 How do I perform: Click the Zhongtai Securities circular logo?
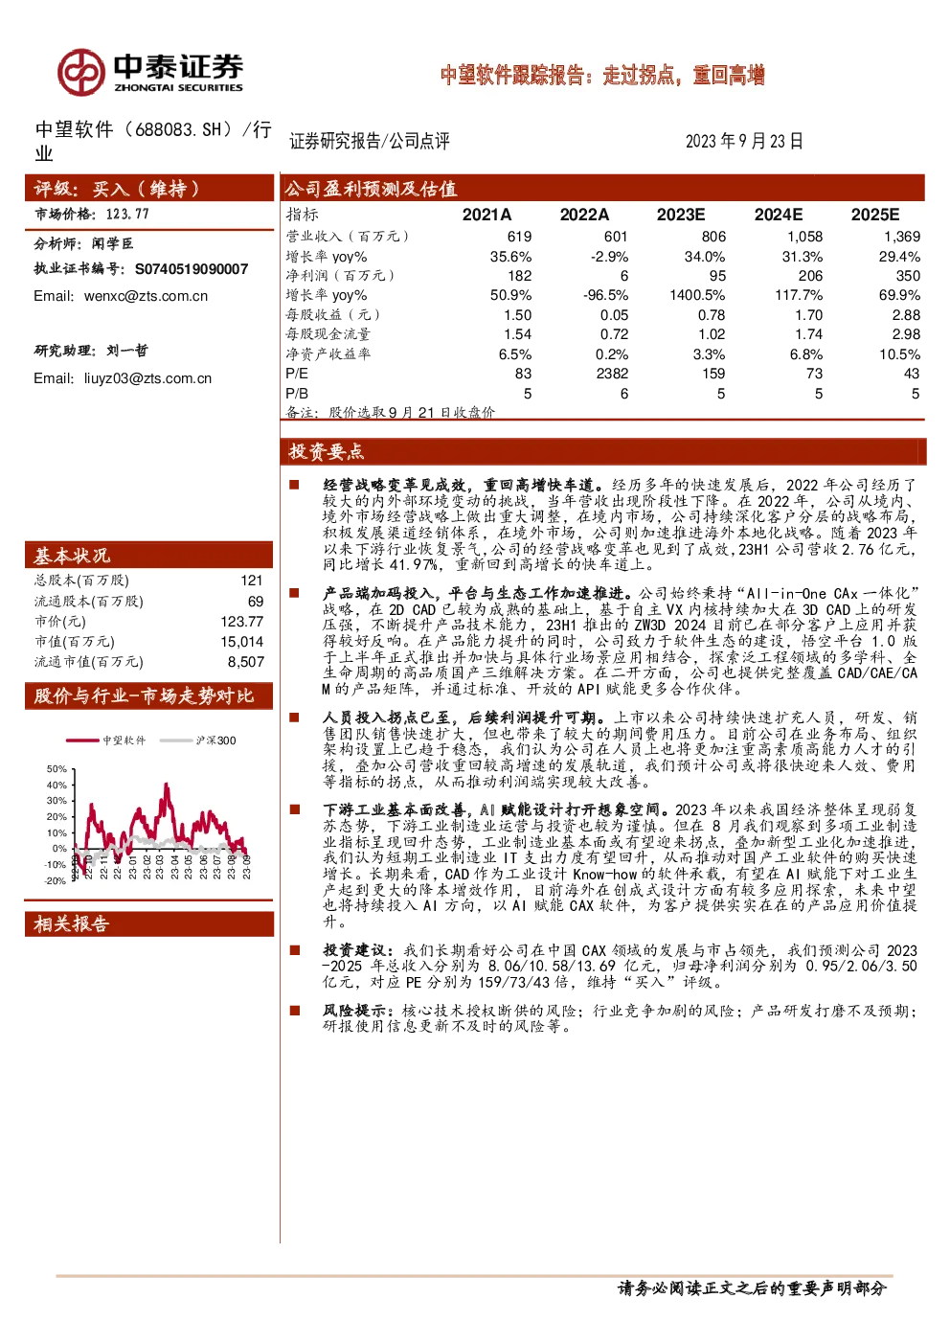pyautogui.click(x=80, y=72)
